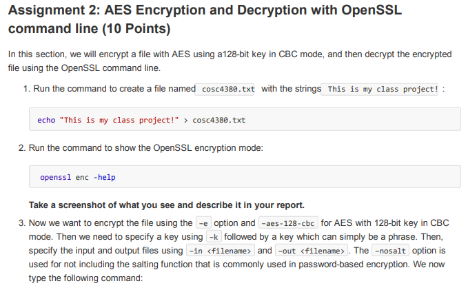Click the intro paragraph about CBC mode
This screenshot has height=290, width=468.
pyautogui.click(x=230, y=61)
